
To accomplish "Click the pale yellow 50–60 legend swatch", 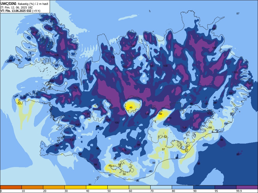I will (x=118, y=187).
